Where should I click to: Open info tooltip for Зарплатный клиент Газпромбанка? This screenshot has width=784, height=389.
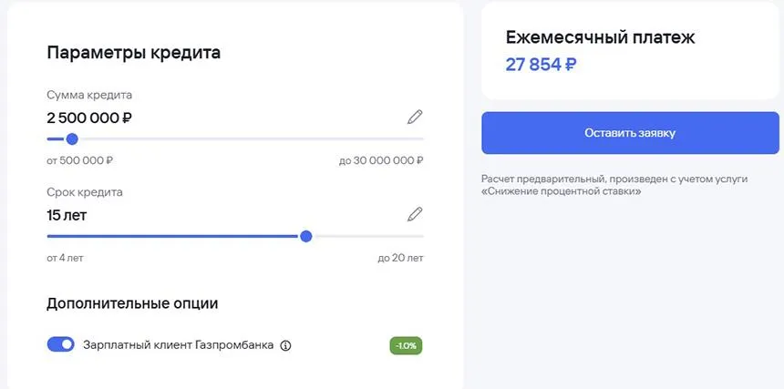tap(285, 345)
